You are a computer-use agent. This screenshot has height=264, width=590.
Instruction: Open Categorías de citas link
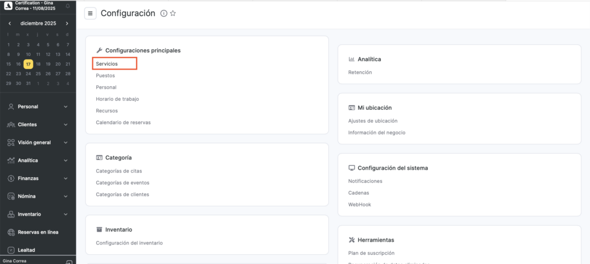click(x=119, y=171)
